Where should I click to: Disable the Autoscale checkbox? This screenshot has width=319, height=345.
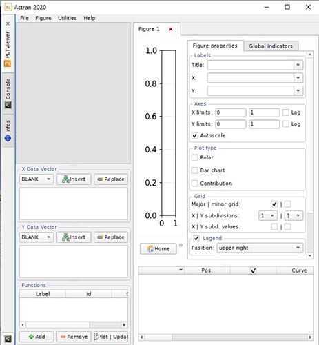click(194, 135)
